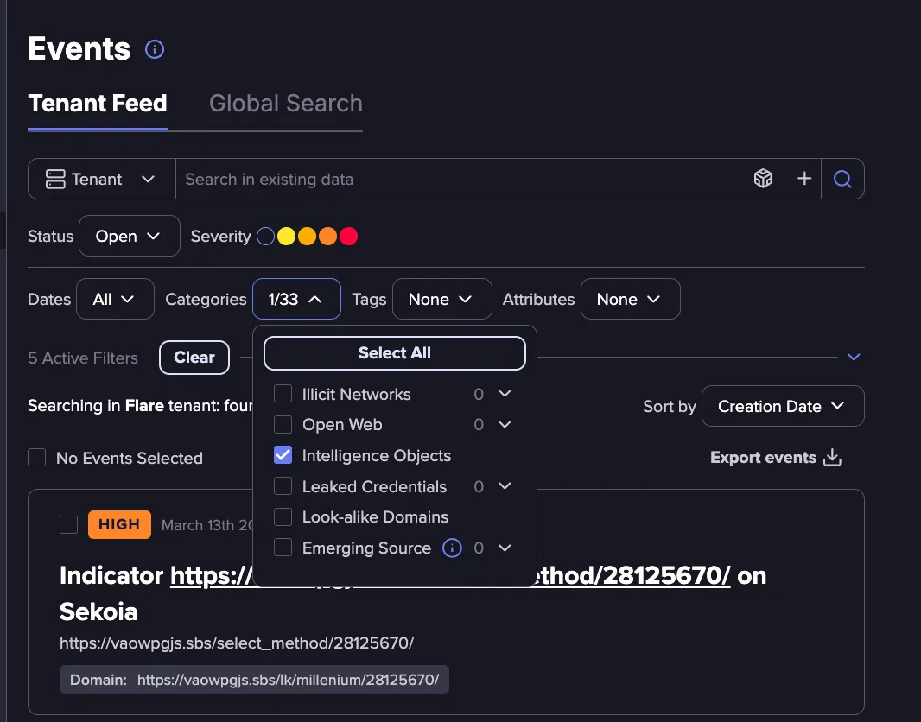Click the Tenant server stack icon
The height and width of the screenshot is (722, 921).
point(55,179)
